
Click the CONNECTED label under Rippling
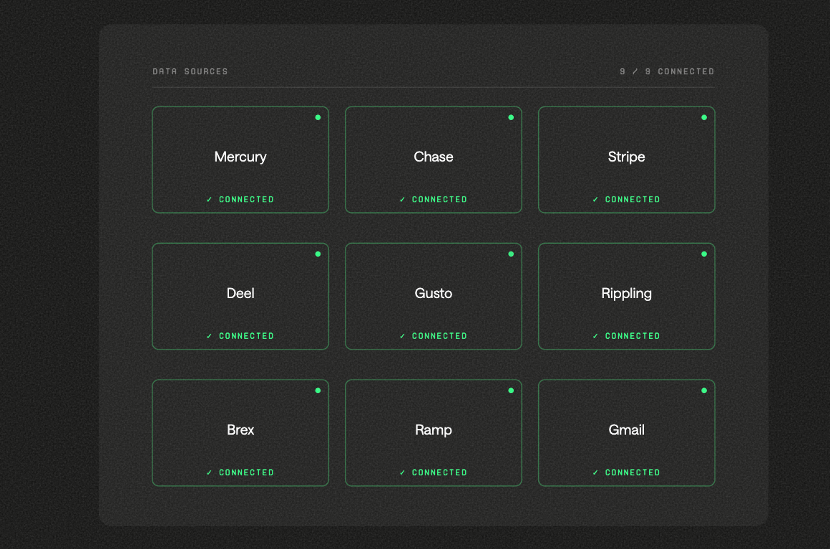pyautogui.click(x=633, y=336)
